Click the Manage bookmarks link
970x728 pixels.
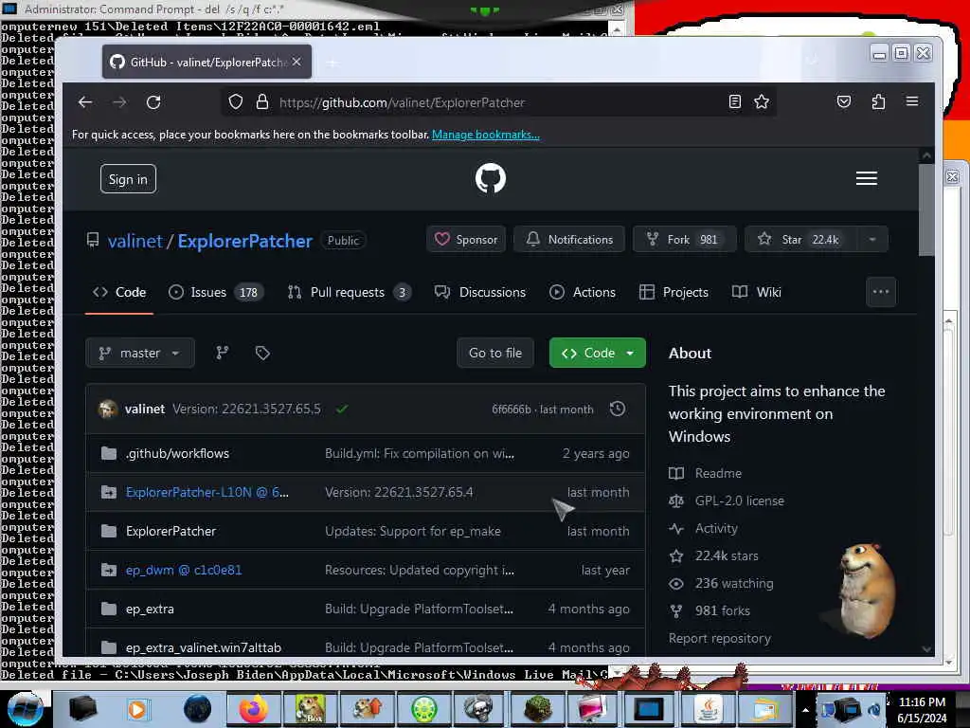[x=486, y=135]
